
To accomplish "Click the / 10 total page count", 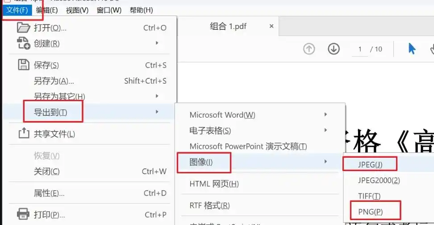I will [x=376, y=49].
